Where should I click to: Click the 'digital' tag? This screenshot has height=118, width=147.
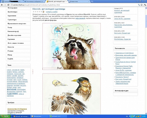[22, 70]
